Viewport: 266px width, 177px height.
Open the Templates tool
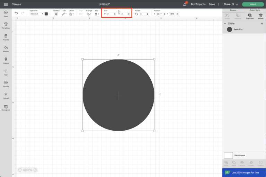click(6, 25)
